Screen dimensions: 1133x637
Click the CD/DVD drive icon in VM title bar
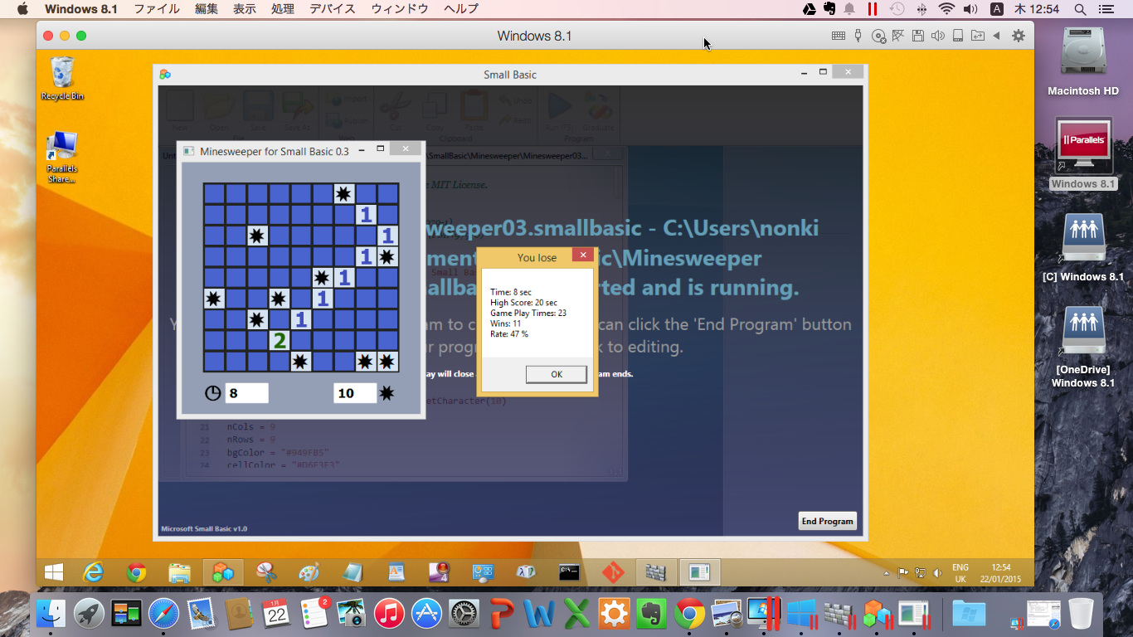tap(878, 36)
